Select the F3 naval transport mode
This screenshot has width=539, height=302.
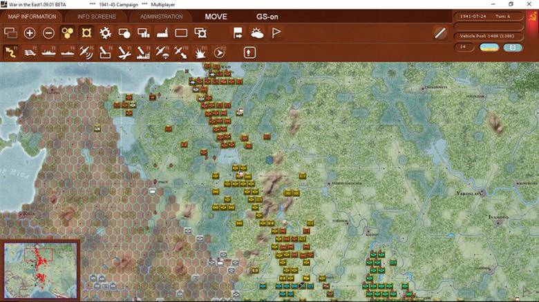point(48,52)
